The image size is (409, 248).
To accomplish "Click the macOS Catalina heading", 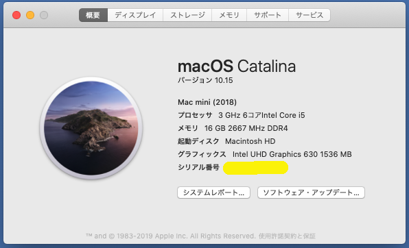I will (237, 66).
